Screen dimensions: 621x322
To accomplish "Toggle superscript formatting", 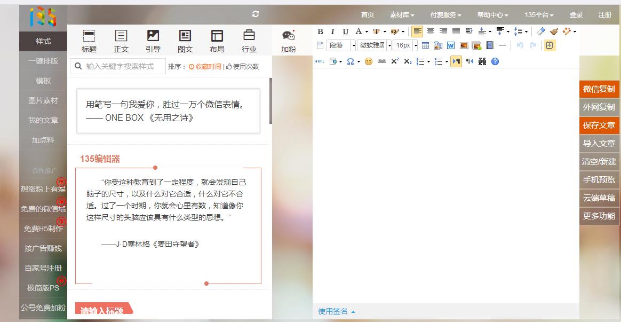I will (x=395, y=61).
